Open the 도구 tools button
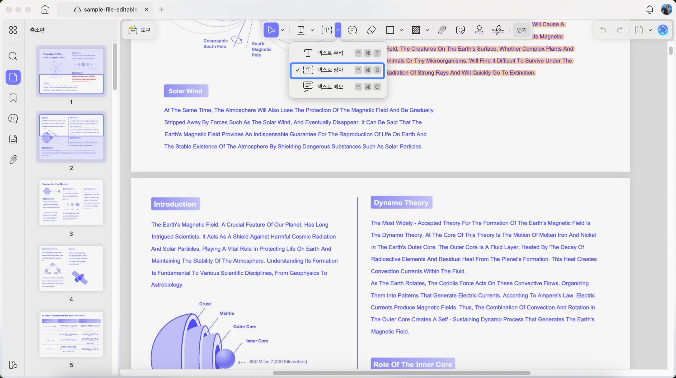The width and height of the screenshot is (676, 378). (x=139, y=30)
